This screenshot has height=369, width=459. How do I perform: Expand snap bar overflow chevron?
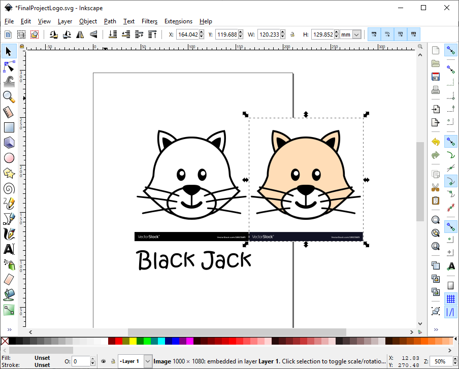point(436,330)
